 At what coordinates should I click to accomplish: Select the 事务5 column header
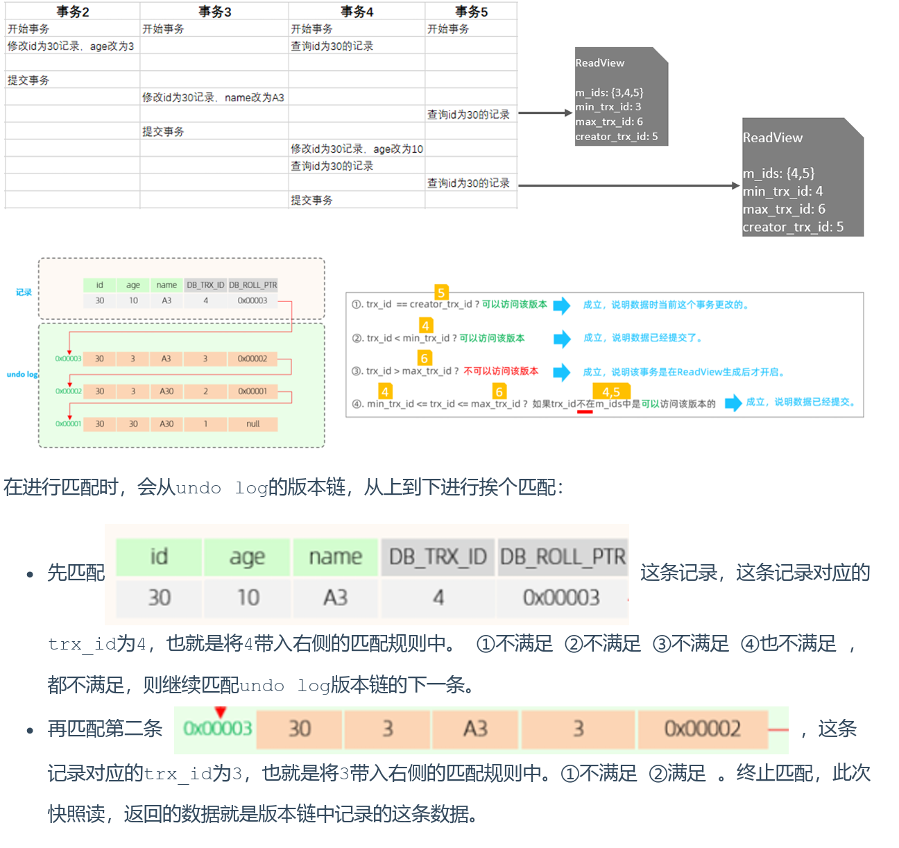[x=471, y=11]
